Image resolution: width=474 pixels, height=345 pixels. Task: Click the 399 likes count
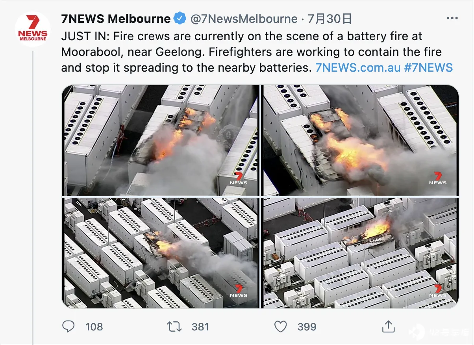(307, 326)
